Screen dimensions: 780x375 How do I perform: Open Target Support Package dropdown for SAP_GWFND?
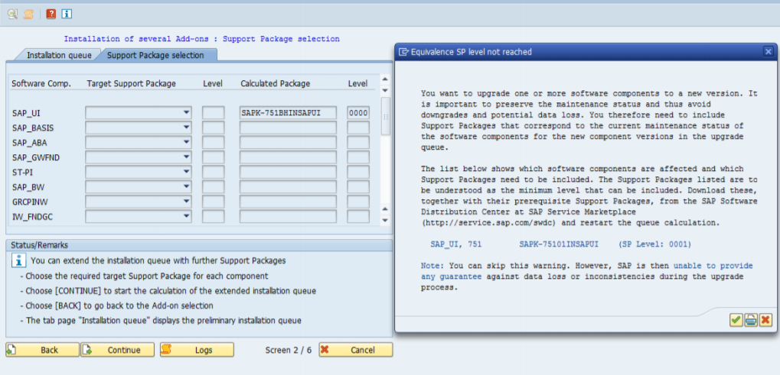pos(187,157)
